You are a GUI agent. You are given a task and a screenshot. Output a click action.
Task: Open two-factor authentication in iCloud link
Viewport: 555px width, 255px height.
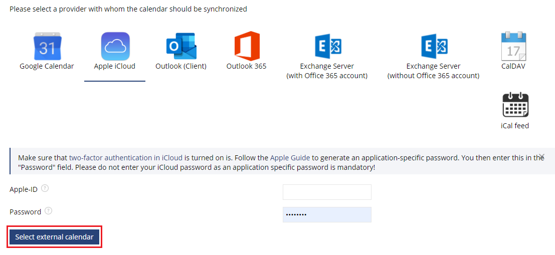pos(126,158)
